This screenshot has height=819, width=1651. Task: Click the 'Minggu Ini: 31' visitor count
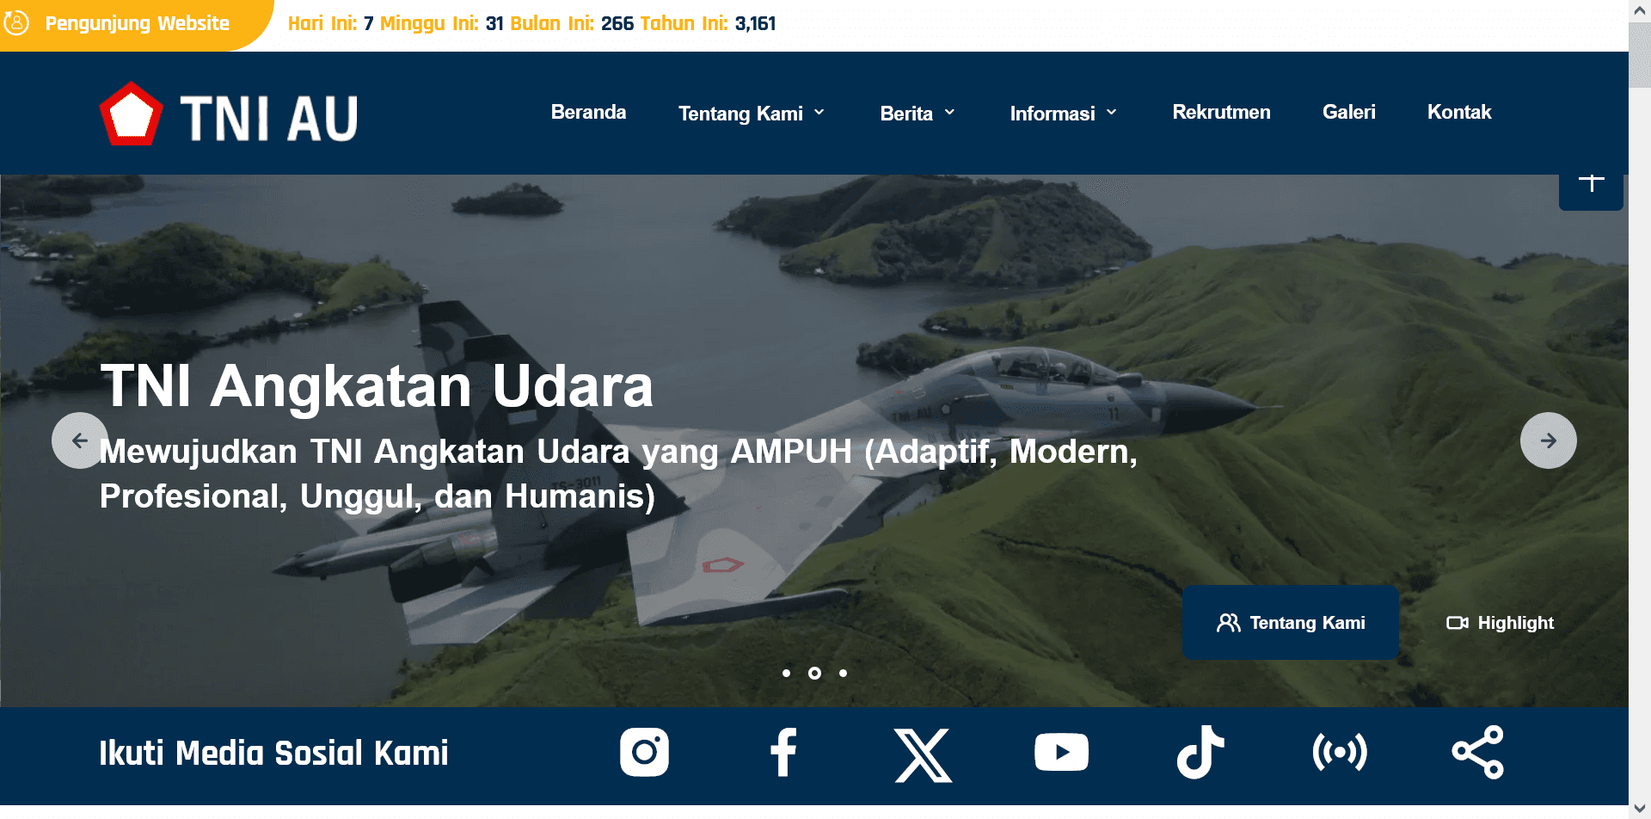click(x=441, y=23)
